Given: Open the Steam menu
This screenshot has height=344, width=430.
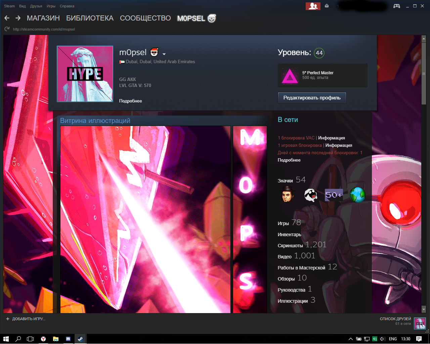Looking at the screenshot, I should tap(9, 6).
